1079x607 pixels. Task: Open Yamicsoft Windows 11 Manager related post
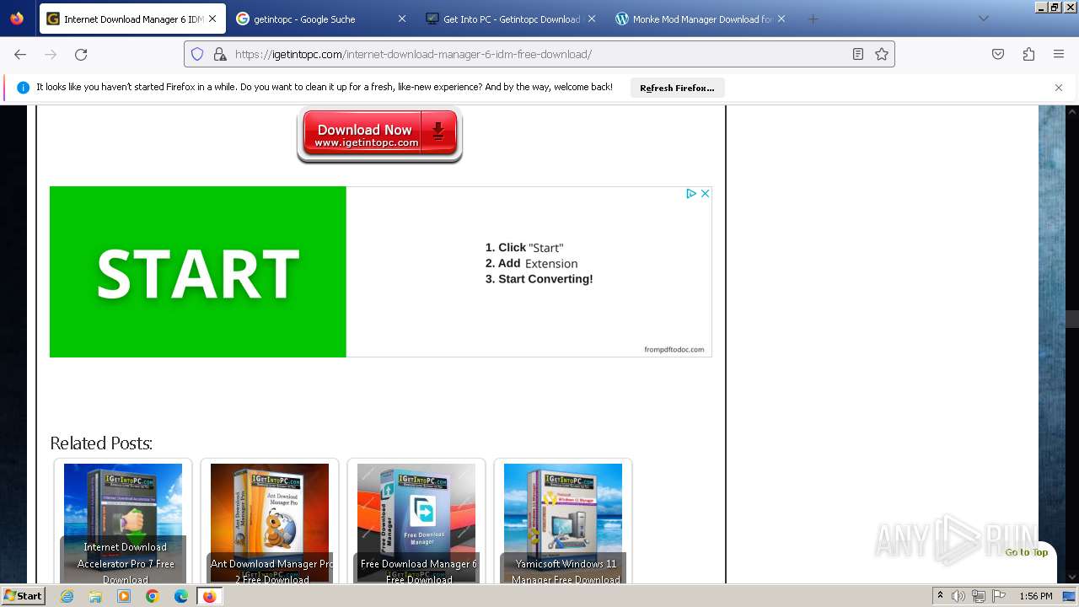point(563,523)
